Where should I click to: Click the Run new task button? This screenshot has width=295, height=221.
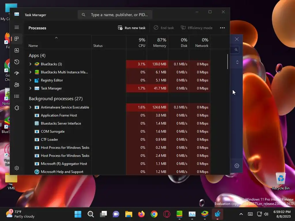(x=132, y=28)
